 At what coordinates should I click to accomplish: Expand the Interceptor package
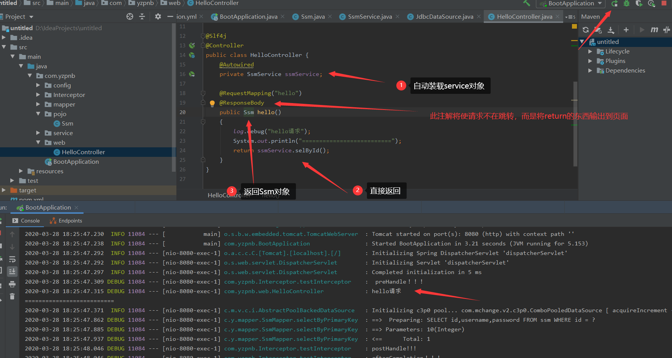coord(38,95)
